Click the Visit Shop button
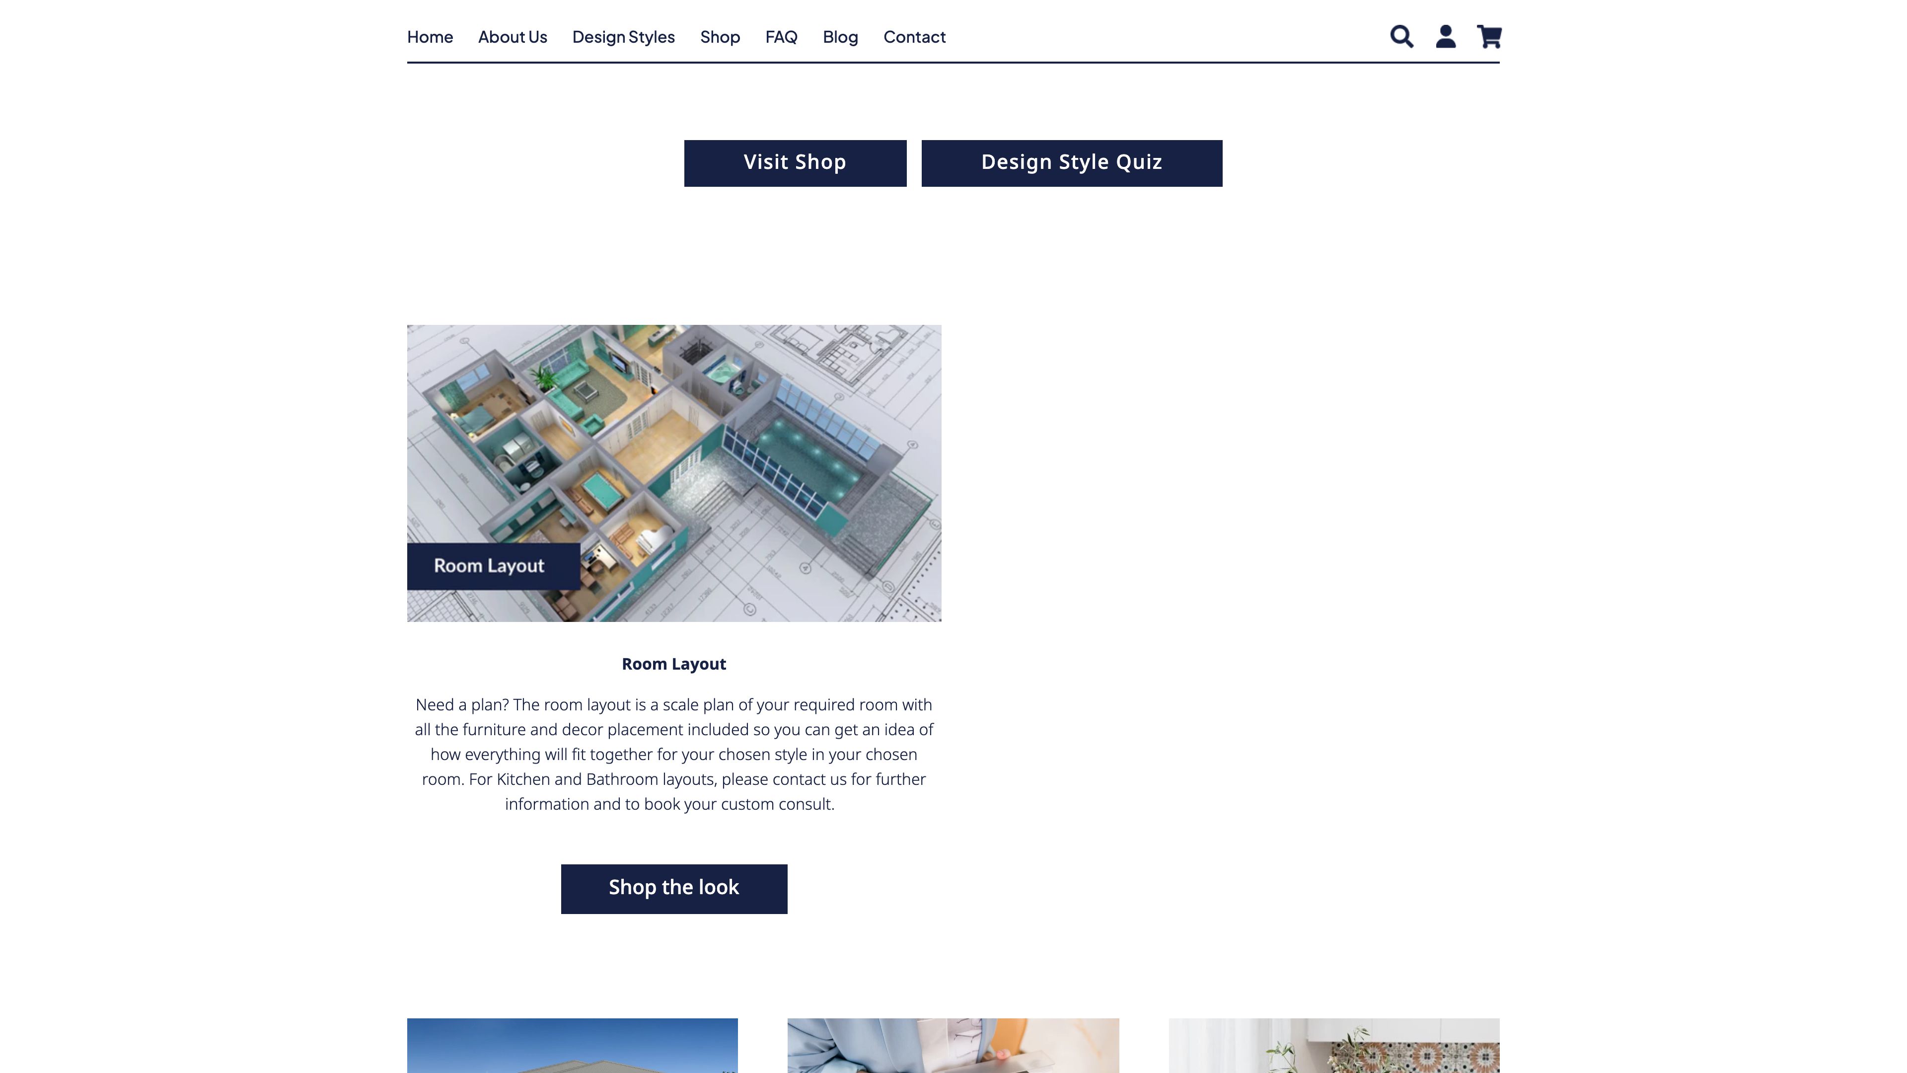This screenshot has height=1073, width=1907. [x=795, y=163]
